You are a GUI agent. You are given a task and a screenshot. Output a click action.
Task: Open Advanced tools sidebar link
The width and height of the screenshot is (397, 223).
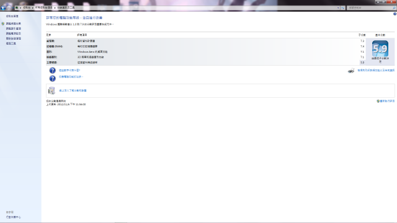(11, 43)
